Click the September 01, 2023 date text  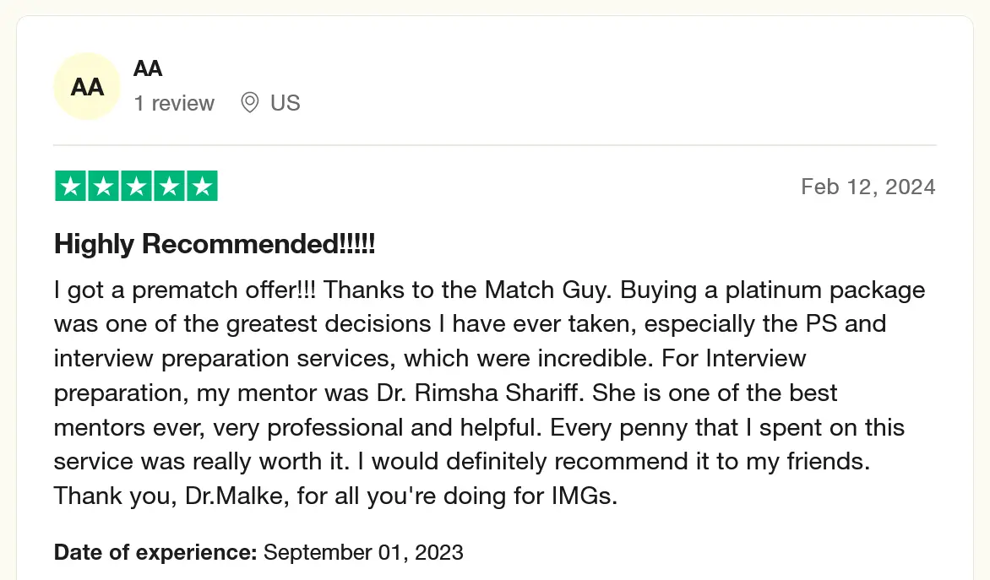(x=363, y=553)
